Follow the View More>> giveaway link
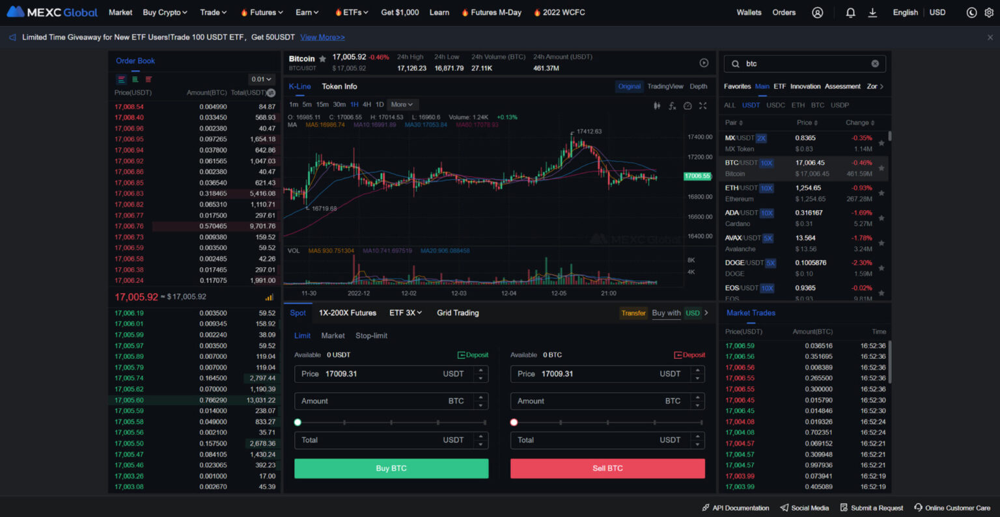The width and height of the screenshot is (1000, 517). pyautogui.click(x=322, y=37)
